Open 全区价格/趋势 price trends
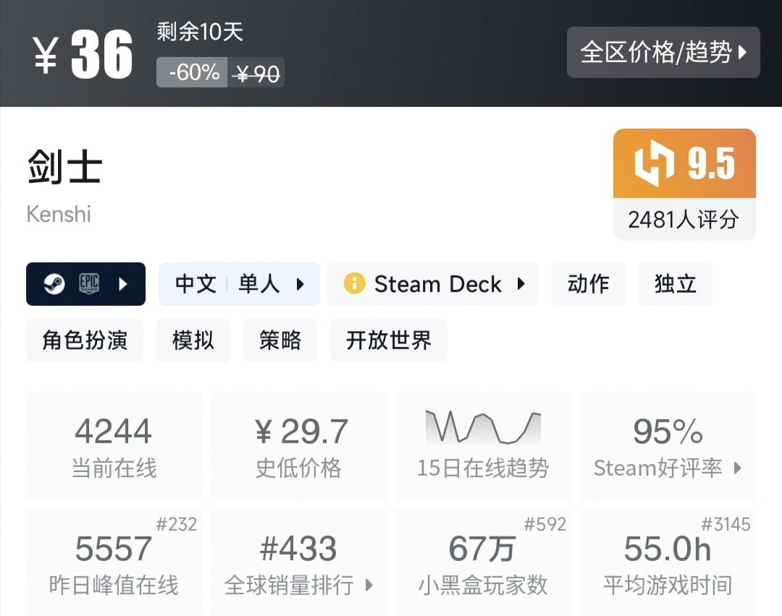The height and width of the screenshot is (616, 782). click(663, 51)
